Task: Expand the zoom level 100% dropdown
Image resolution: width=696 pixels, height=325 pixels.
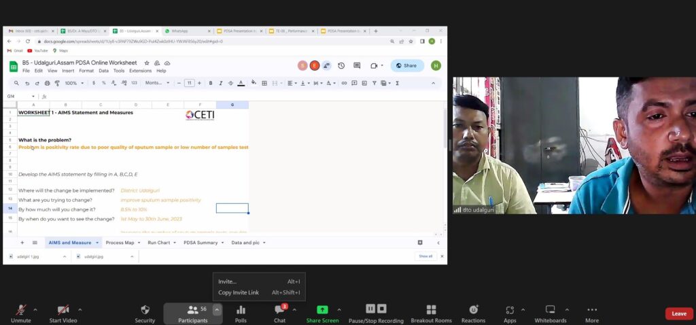Action: pyautogui.click(x=73, y=83)
